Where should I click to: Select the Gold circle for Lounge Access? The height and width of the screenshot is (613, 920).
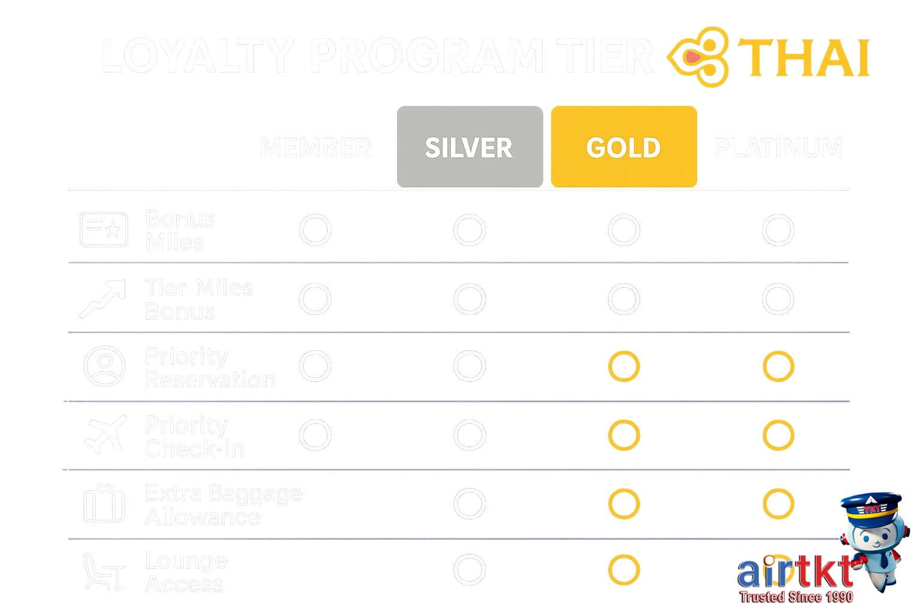pos(624,570)
